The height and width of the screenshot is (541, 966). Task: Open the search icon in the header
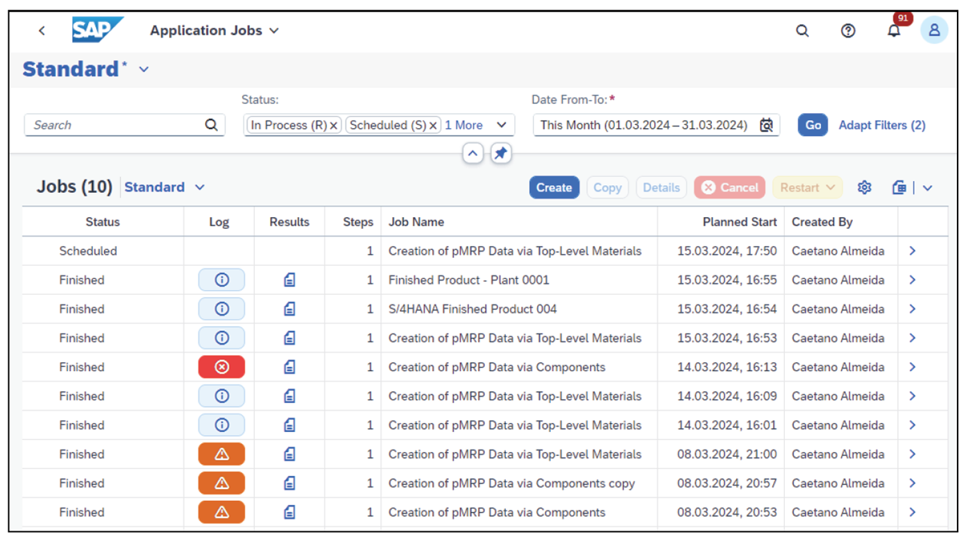point(803,31)
